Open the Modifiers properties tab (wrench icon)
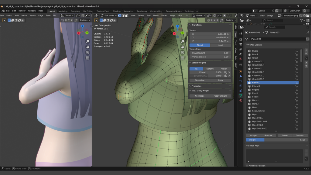 tap(241, 76)
